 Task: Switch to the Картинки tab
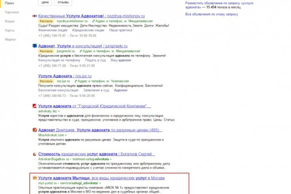pos(12,12)
